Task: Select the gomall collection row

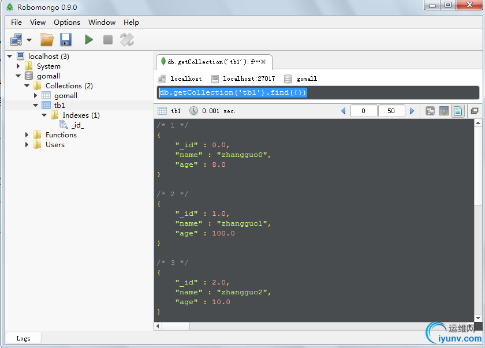Action: pos(66,95)
